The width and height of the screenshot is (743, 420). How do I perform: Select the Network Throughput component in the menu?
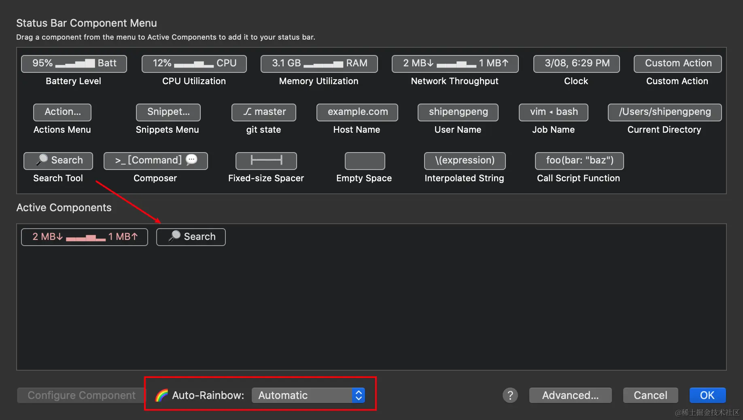pyautogui.click(x=455, y=64)
